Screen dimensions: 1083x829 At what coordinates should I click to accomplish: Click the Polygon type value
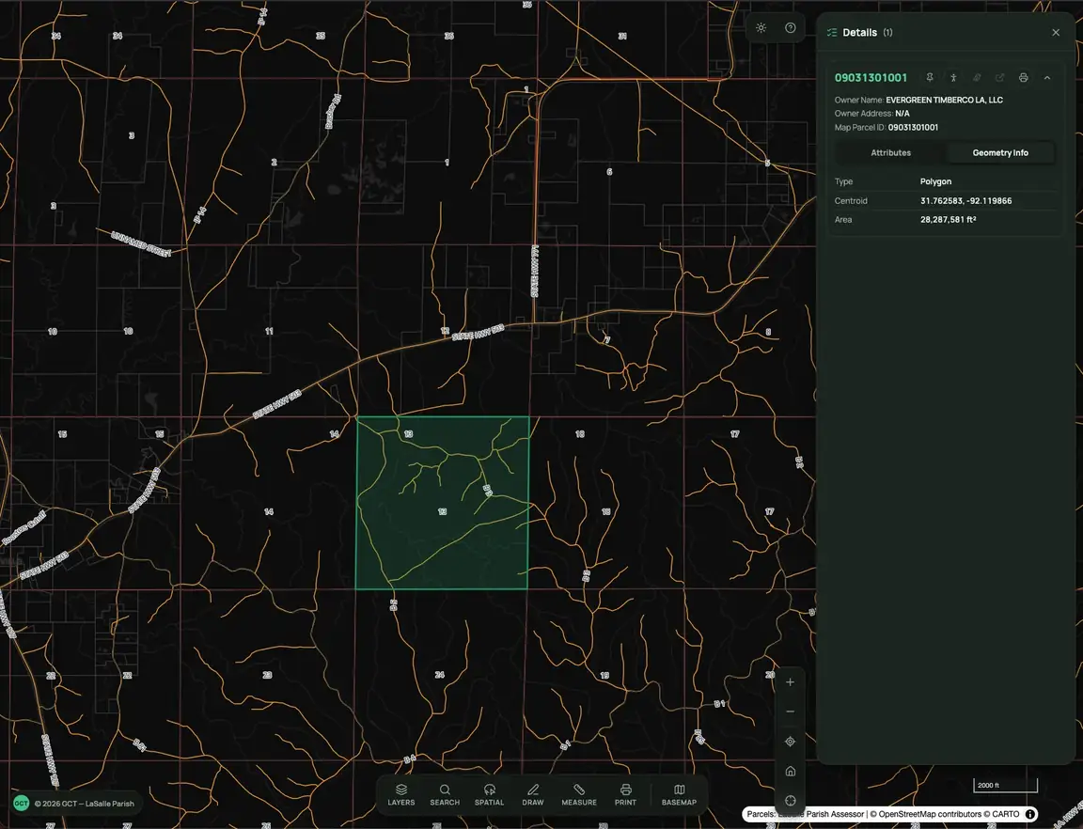tap(935, 181)
